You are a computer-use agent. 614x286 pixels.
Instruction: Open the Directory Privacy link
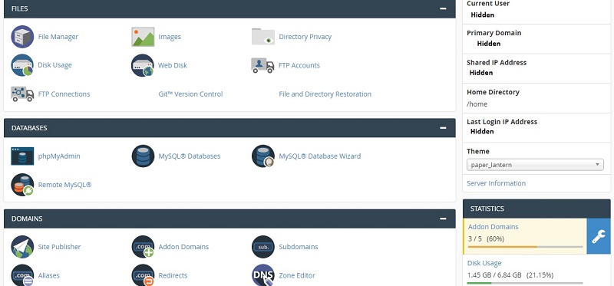305,37
